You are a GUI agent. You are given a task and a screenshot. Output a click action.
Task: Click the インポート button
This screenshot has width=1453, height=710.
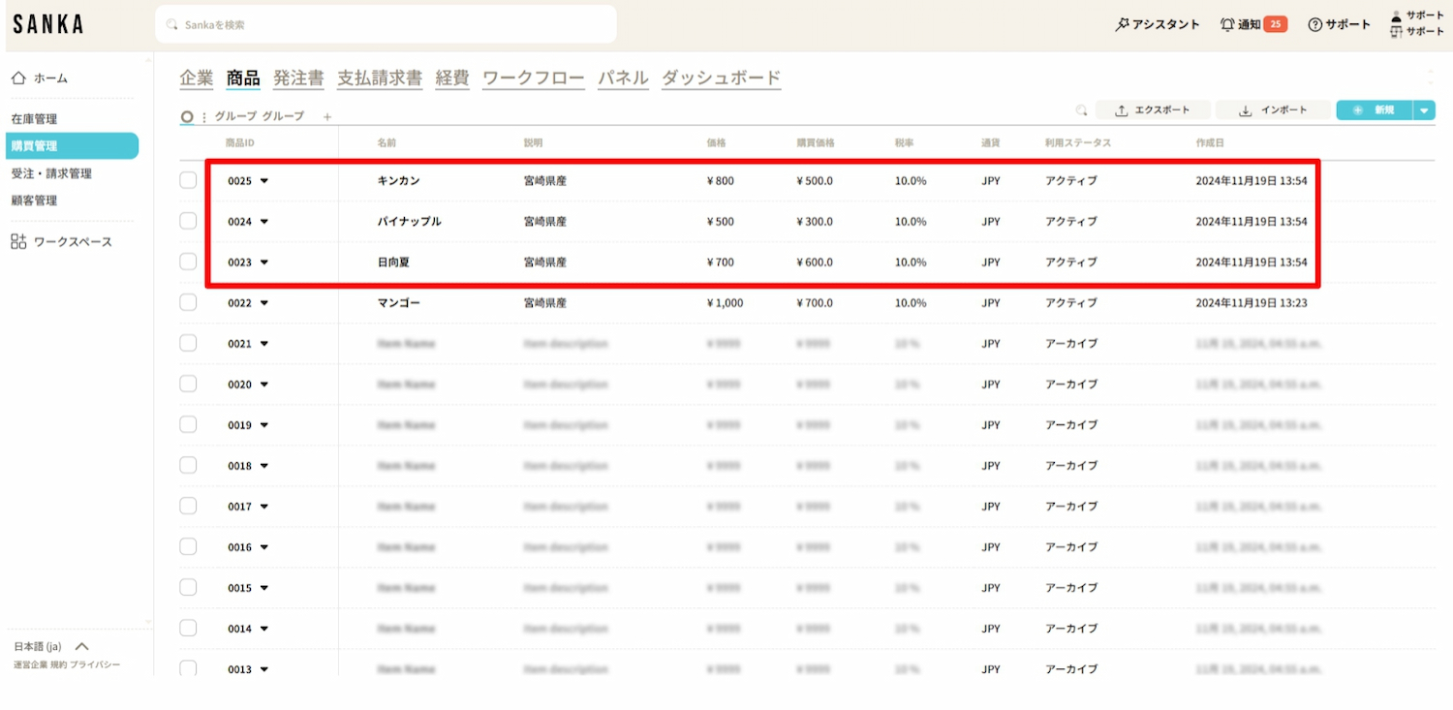[x=1273, y=110]
